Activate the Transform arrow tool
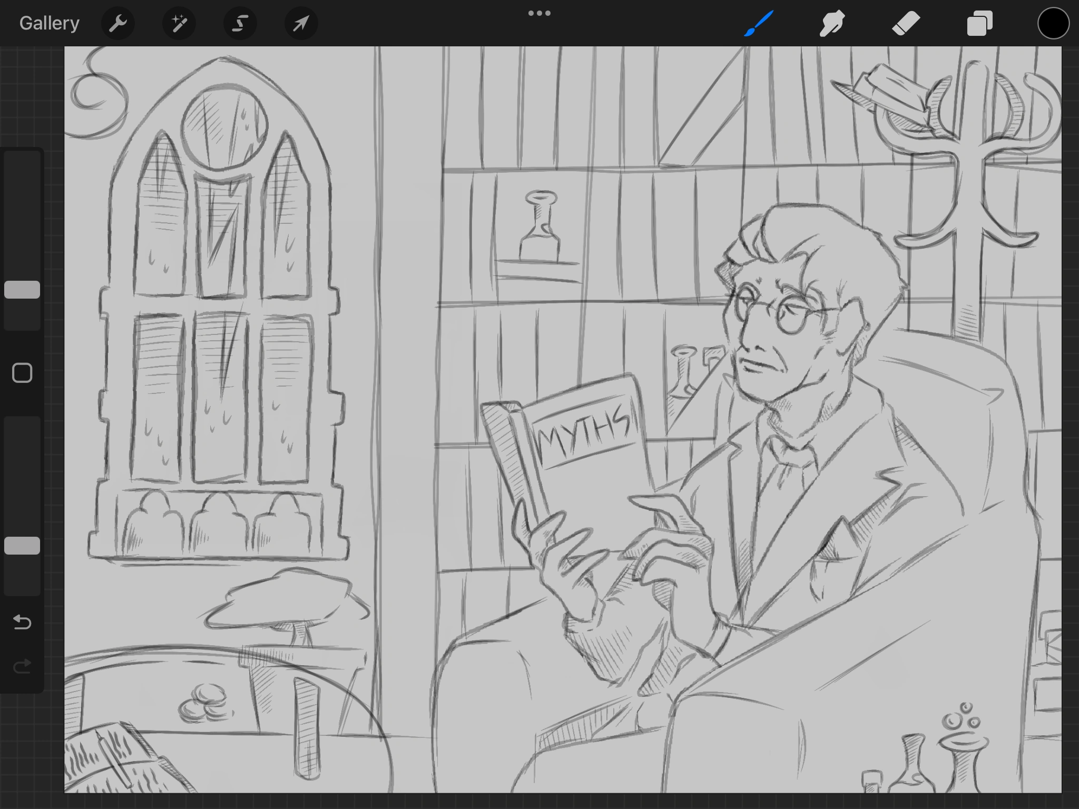This screenshot has width=1079, height=809. (x=300, y=23)
